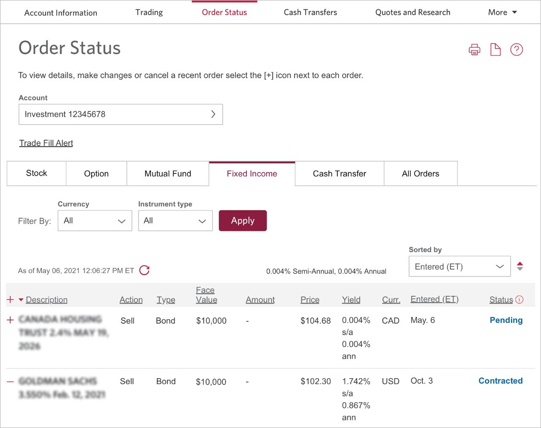Image resolution: width=541 pixels, height=428 pixels.
Task: Open the document export icon
Action: (x=495, y=49)
